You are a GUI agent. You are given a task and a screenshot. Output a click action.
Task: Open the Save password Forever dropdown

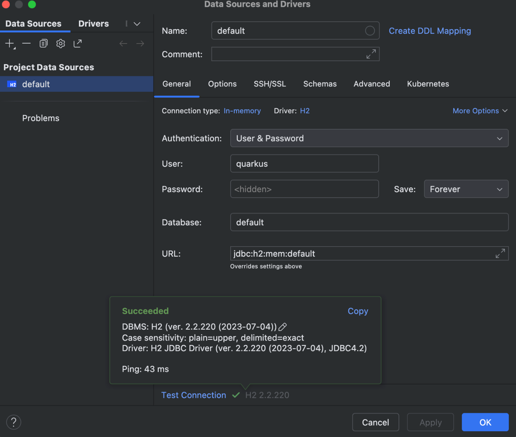(466, 189)
